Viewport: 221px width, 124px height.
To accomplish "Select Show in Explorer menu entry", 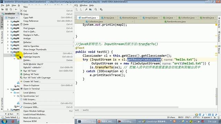I will [47, 85].
